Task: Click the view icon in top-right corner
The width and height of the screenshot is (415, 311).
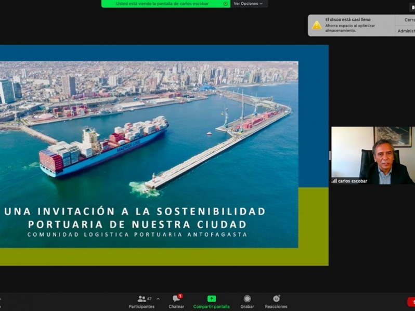Action: (412, 7)
